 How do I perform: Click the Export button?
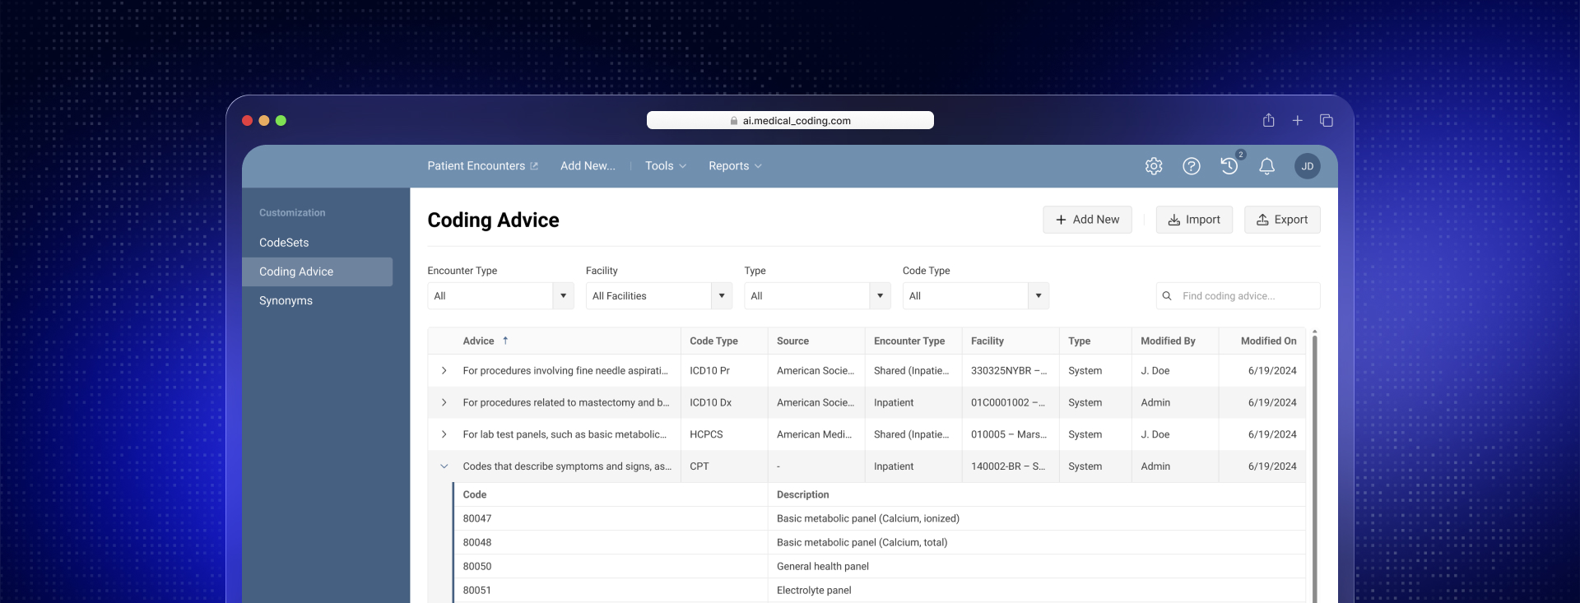(x=1281, y=220)
